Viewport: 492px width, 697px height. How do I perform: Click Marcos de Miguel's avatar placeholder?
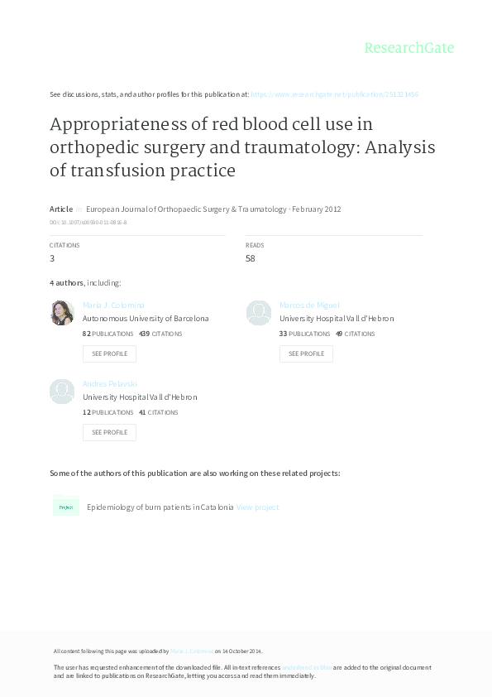[x=258, y=313]
